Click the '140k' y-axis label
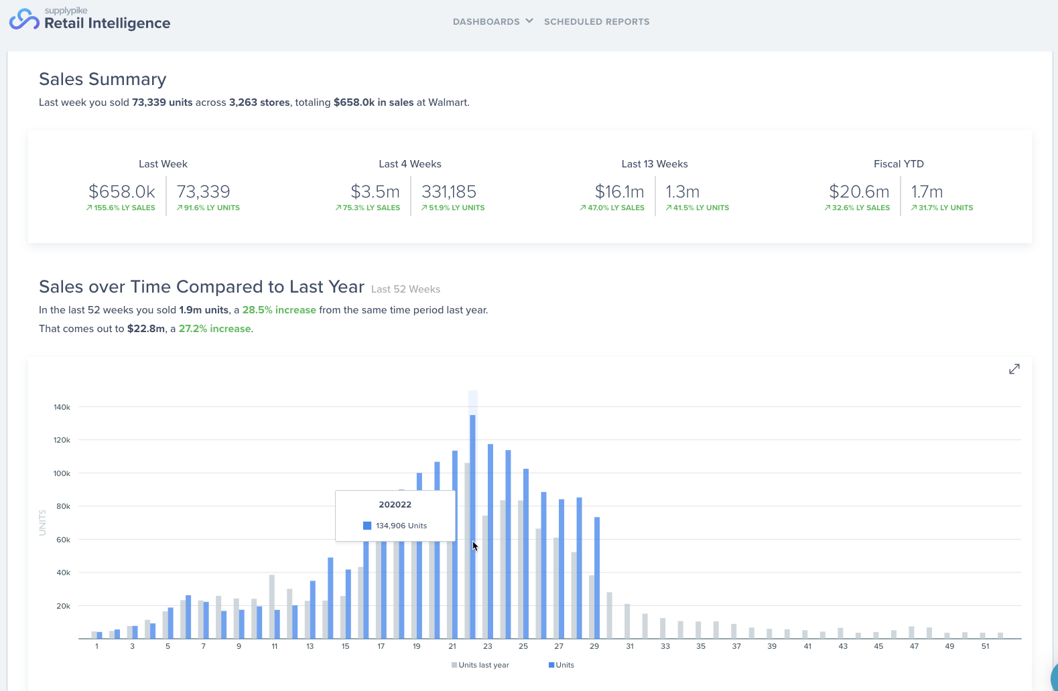 tap(62, 407)
